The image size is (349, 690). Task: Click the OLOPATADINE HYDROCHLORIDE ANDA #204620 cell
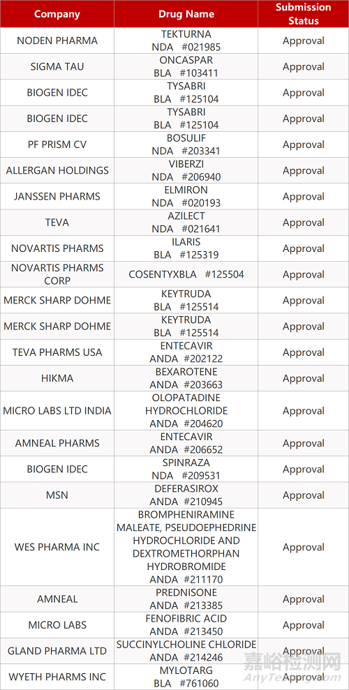(x=186, y=410)
